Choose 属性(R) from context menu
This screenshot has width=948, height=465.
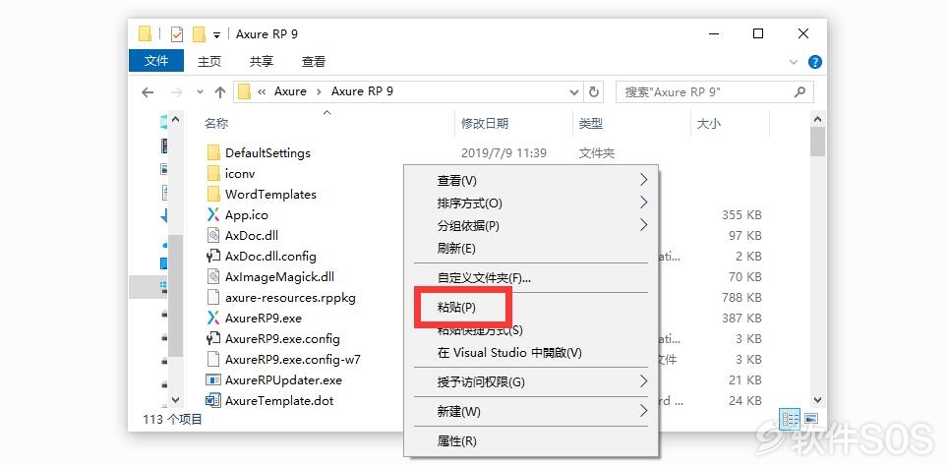[531, 441]
